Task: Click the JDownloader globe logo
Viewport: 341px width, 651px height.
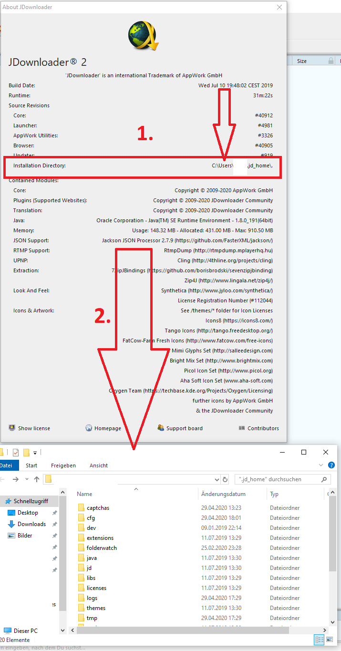Action: pos(143,36)
